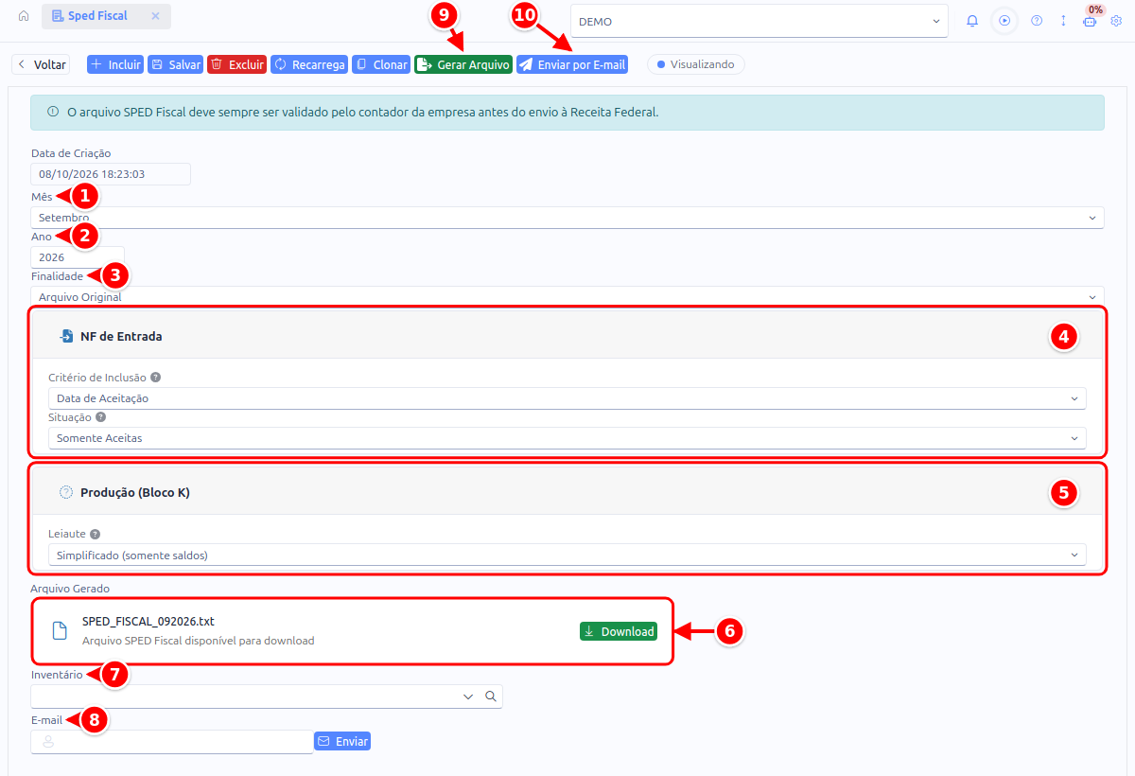Click the Visualizando status badge

coord(696,64)
